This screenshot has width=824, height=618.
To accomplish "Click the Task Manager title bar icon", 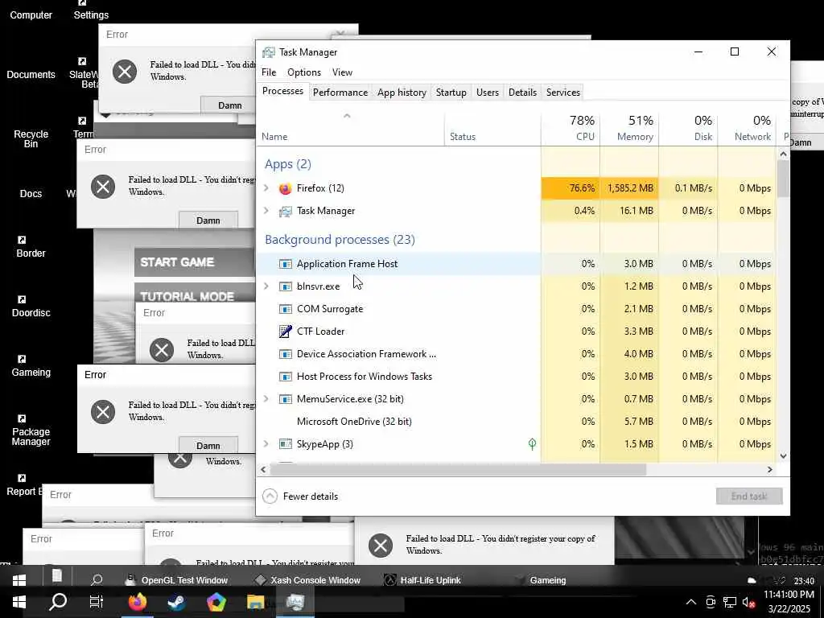I will pos(269,52).
